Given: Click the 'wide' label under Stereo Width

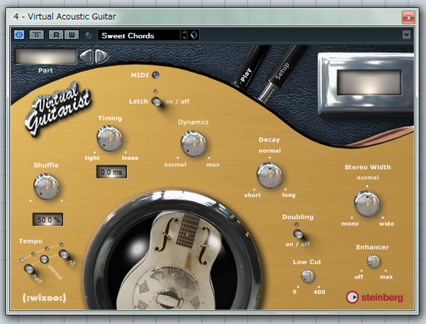Looking at the screenshot, I should [386, 224].
